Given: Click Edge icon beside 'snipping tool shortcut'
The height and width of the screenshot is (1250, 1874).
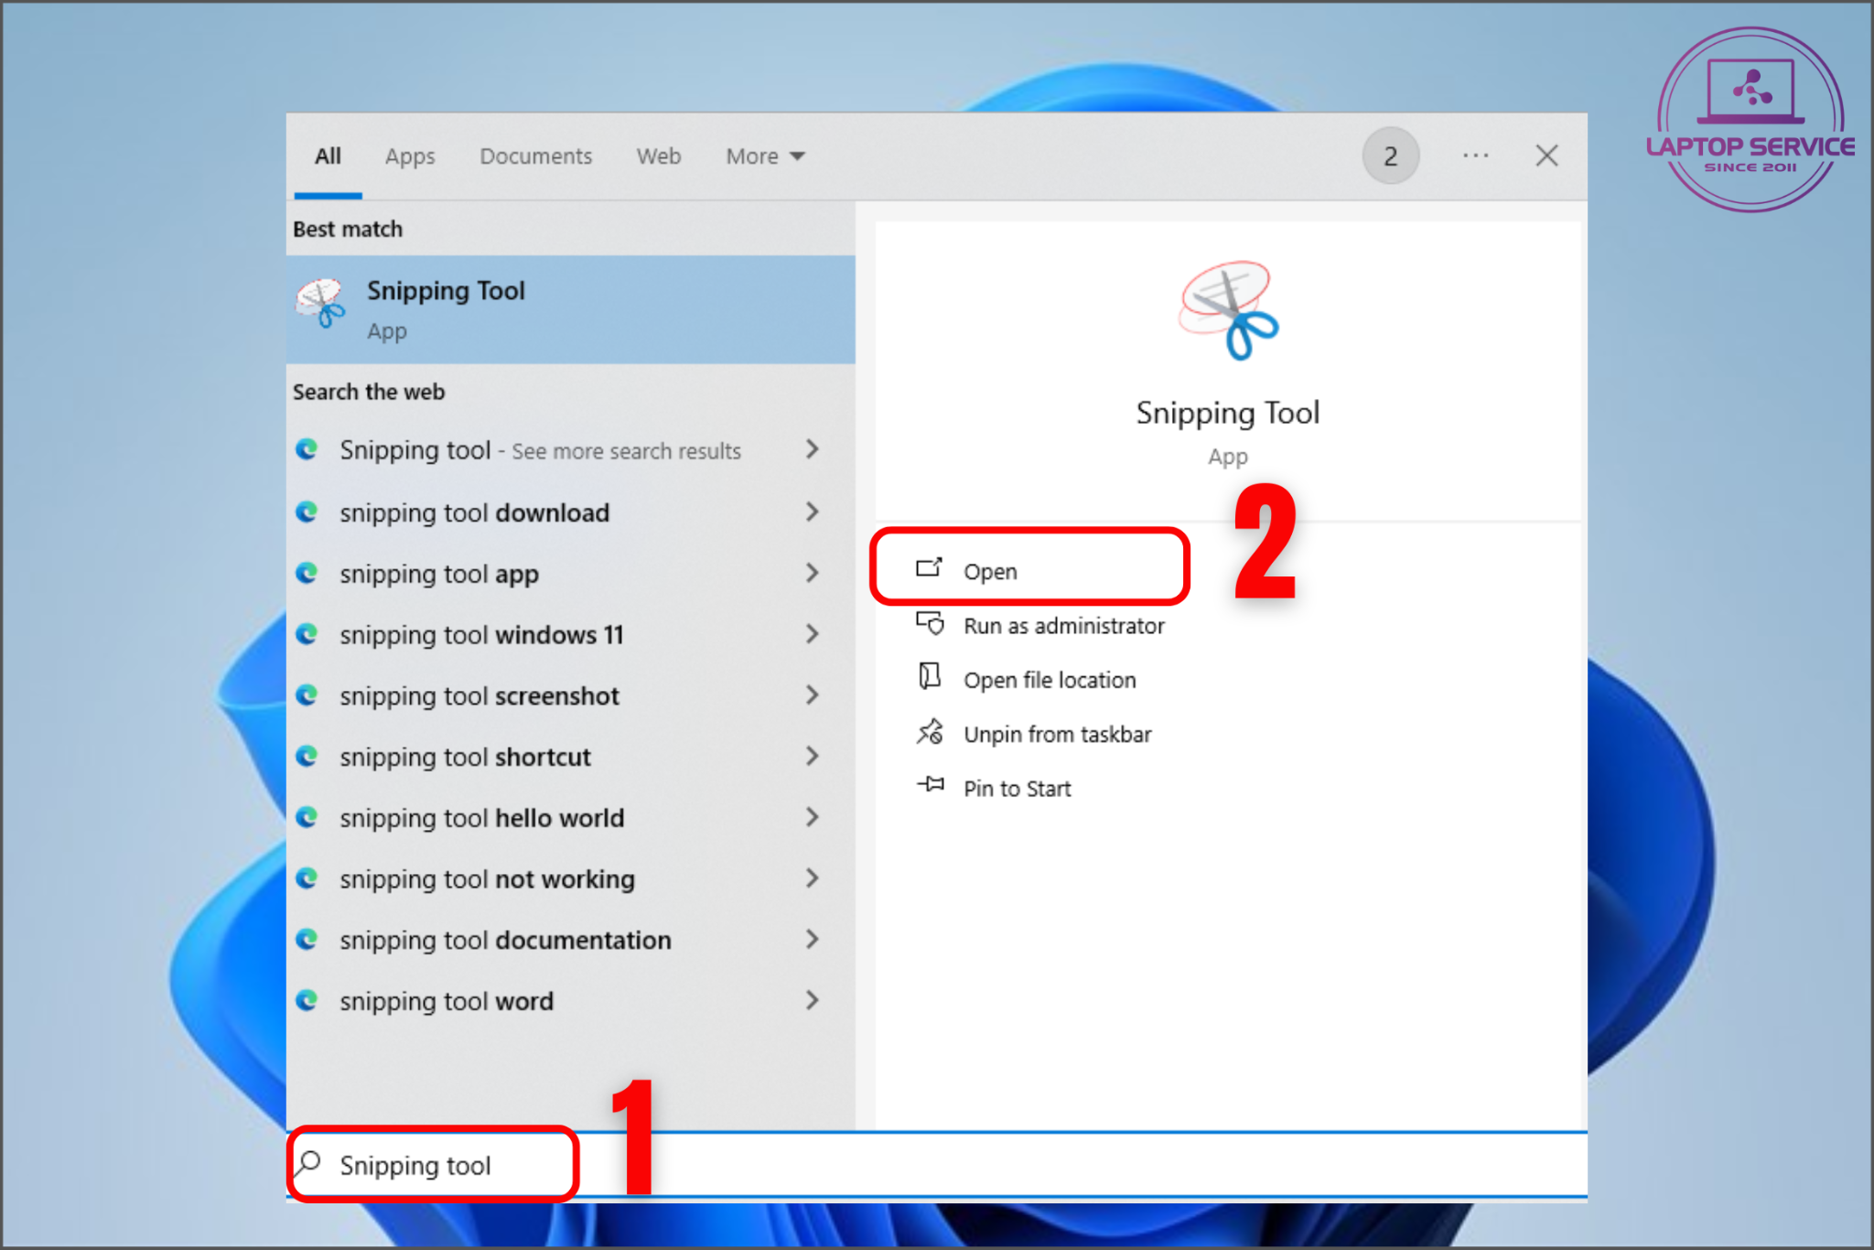Looking at the screenshot, I should coord(307,756).
